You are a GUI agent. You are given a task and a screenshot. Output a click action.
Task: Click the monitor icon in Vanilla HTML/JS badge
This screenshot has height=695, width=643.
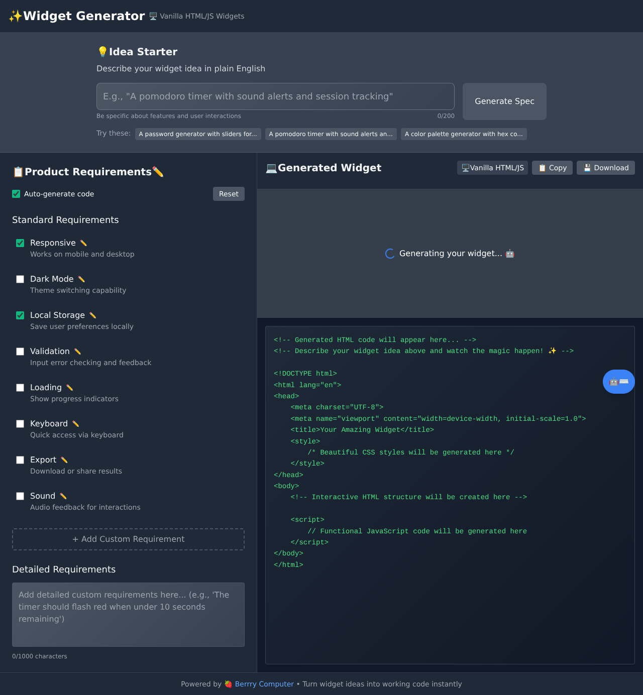click(x=465, y=168)
